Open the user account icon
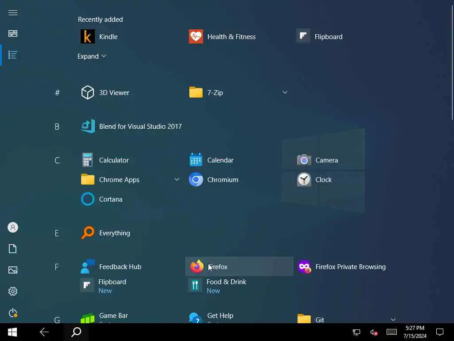This screenshot has width=454, height=341. 13,227
